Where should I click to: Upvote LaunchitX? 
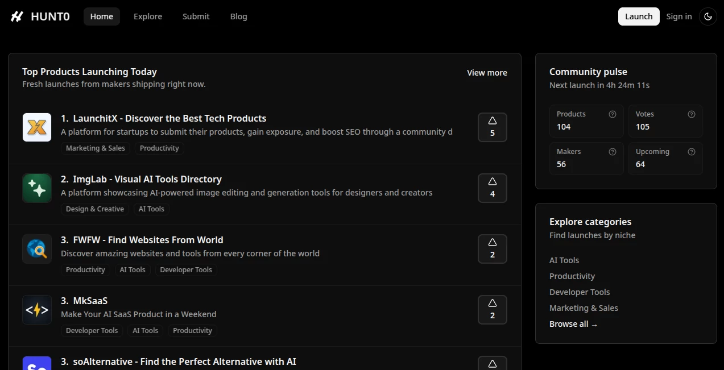tap(492, 127)
